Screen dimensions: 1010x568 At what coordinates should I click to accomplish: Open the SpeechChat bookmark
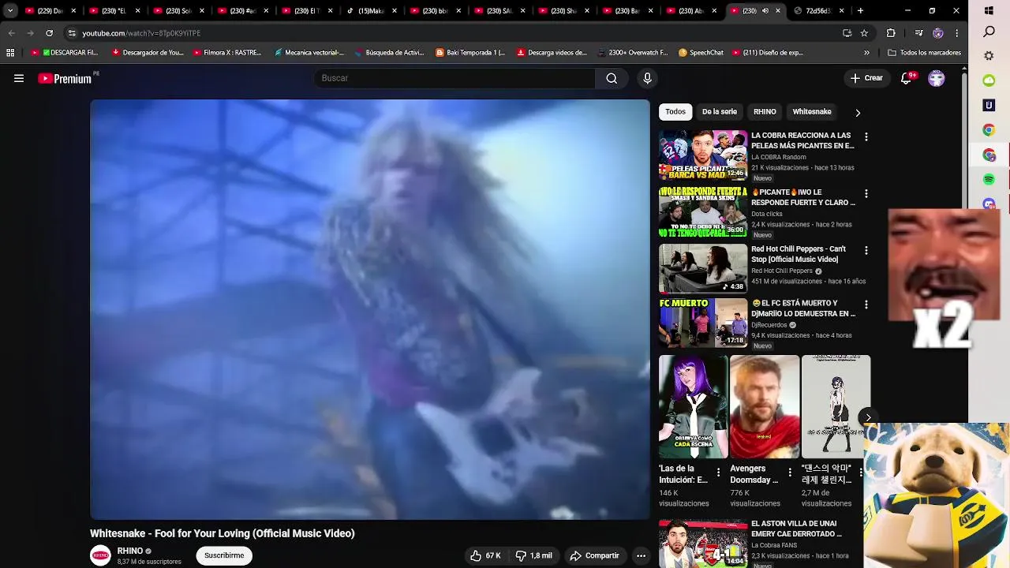tap(701, 53)
